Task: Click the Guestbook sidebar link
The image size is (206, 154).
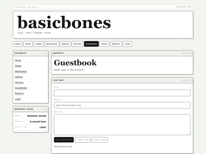Action: pyautogui.click(x=21, y=88)
